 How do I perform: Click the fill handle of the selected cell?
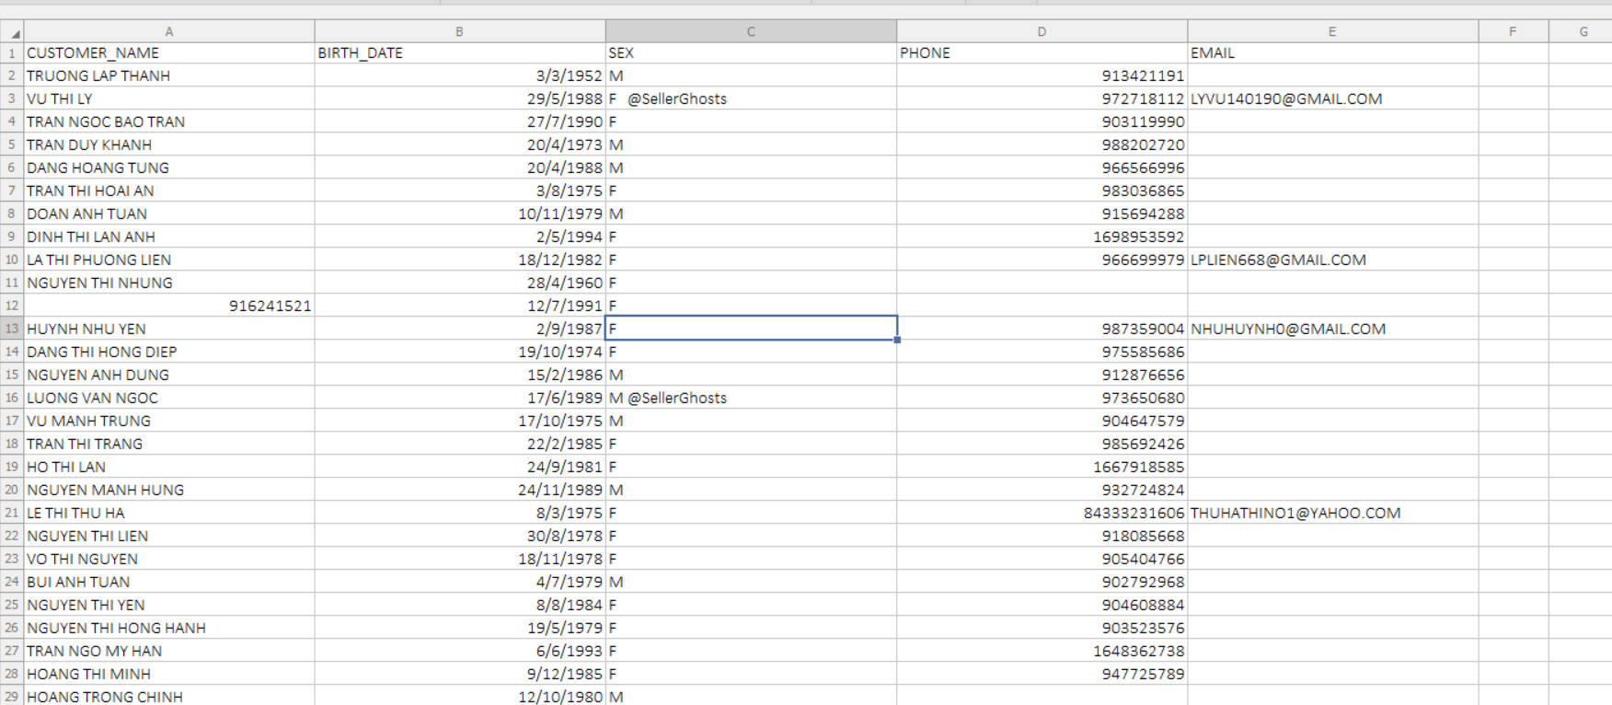coord(897,340)
